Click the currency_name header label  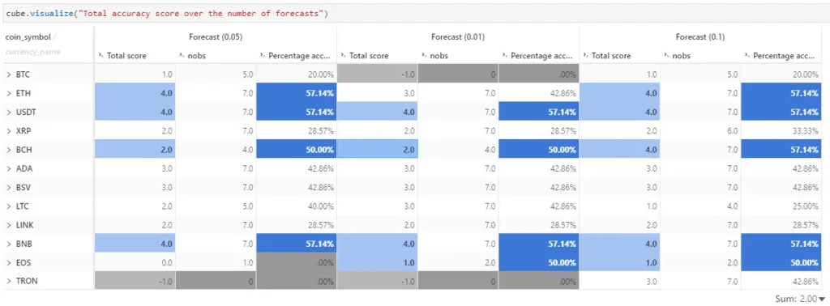click(32, 52)
